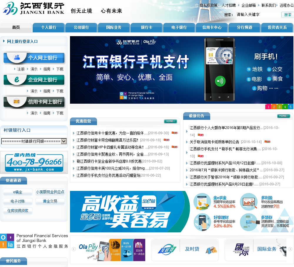Open the 投资者关系 menu tab

pyautogui.click(x=277, y=27)
